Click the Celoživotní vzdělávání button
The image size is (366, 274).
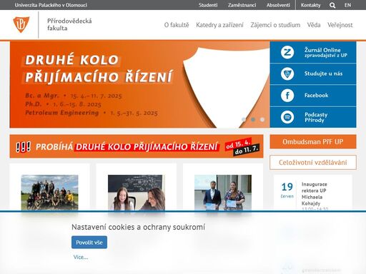[x=313, y=163]
